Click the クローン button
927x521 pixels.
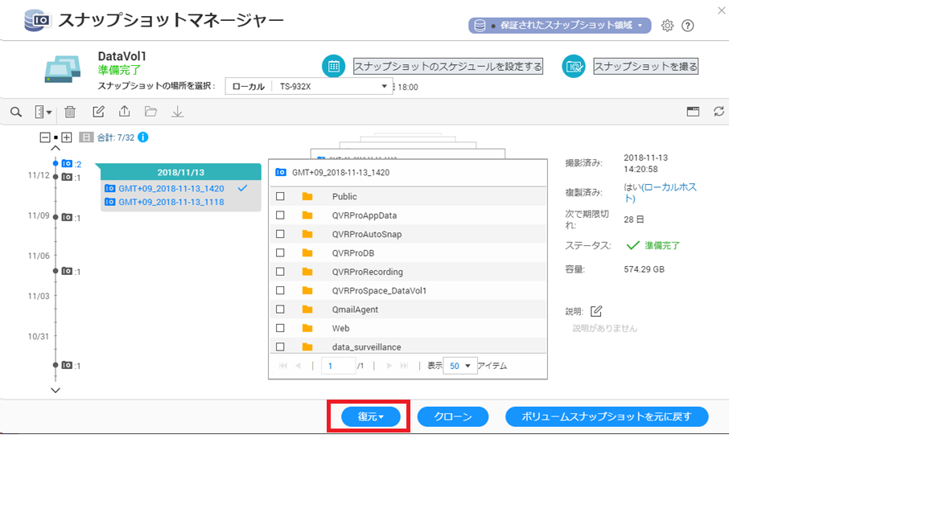(453, 416)
